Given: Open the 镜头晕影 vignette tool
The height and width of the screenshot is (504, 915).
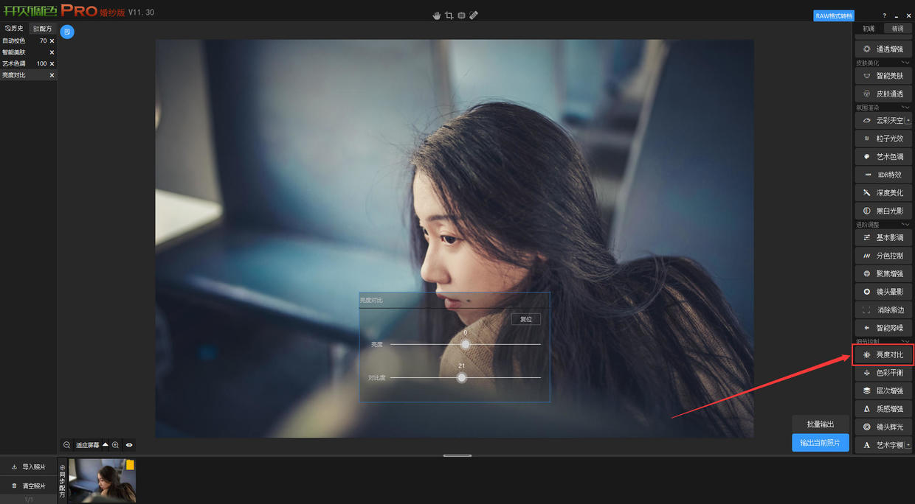Looking at the screenshot, I should (x=883, y=292).
